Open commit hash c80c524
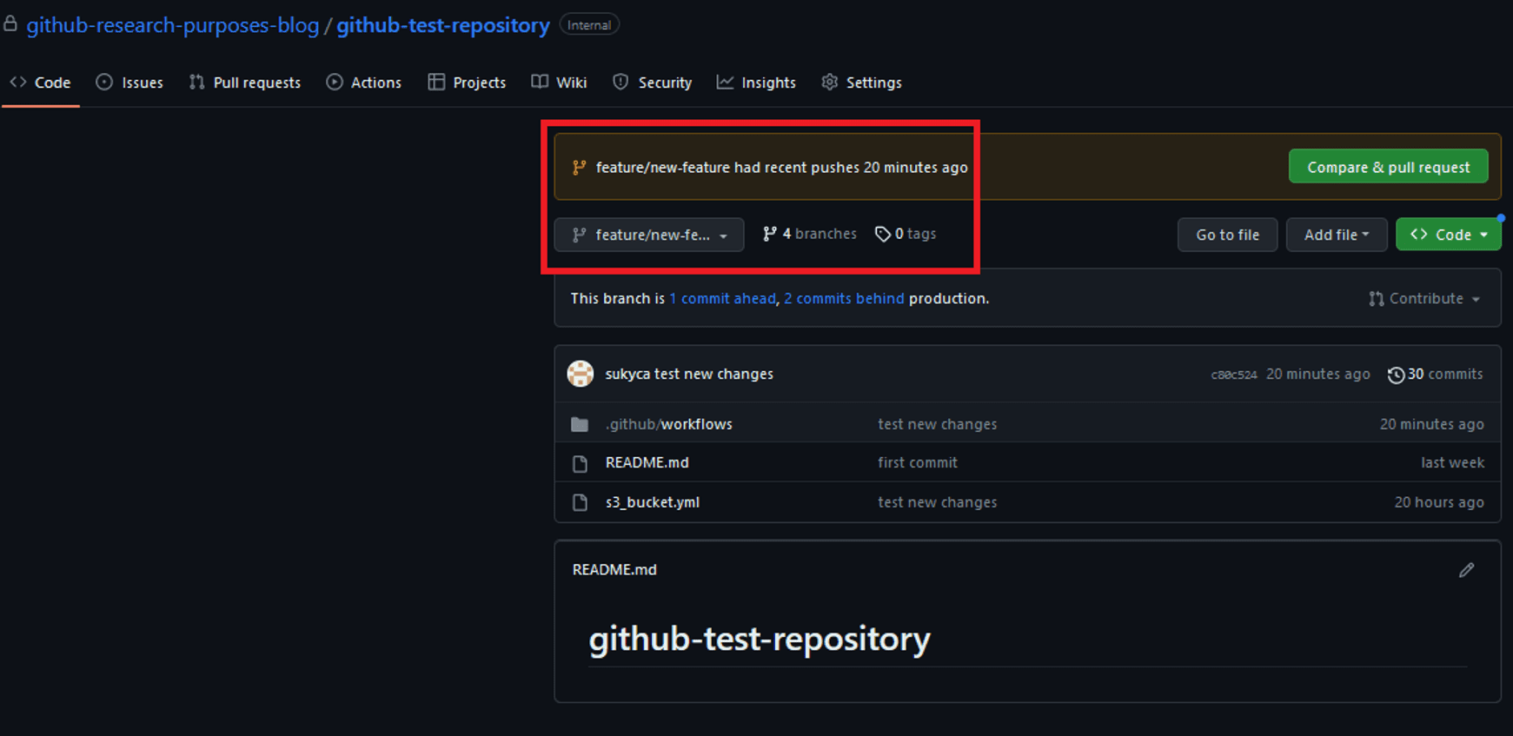The height and width of the screenshot is (736, 1513). tap(1234, 375)
